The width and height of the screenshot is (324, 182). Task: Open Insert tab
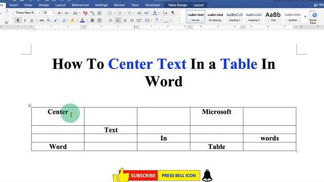[14, 5]
